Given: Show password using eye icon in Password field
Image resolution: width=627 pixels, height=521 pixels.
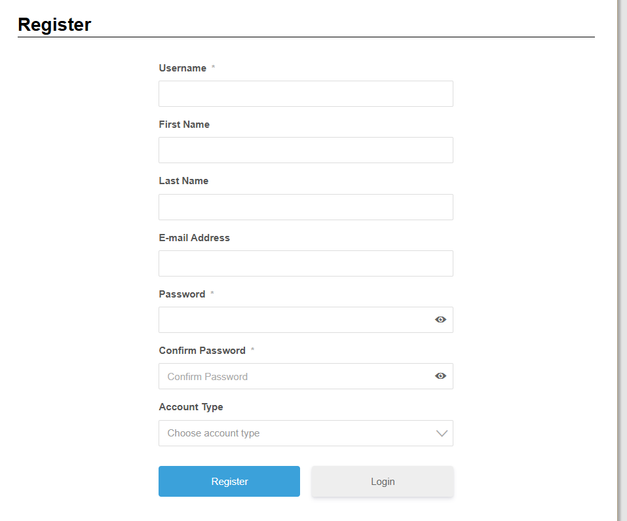Looking at the screenshot, I should [441, 320].
